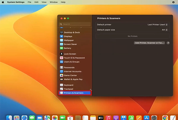
Task: Open Numbers from the Dock
Action: 131,118
